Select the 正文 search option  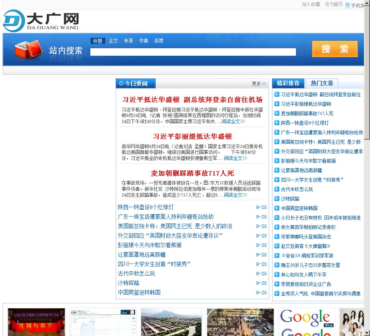113,41
